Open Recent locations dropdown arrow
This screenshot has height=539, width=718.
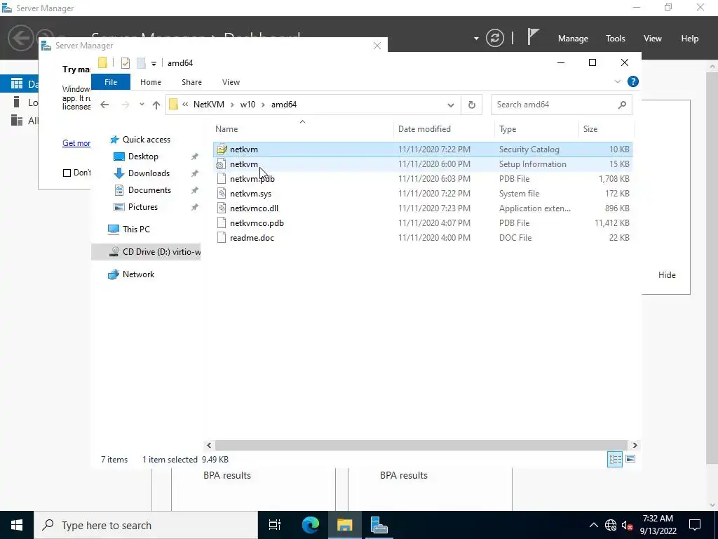[142, 105]
